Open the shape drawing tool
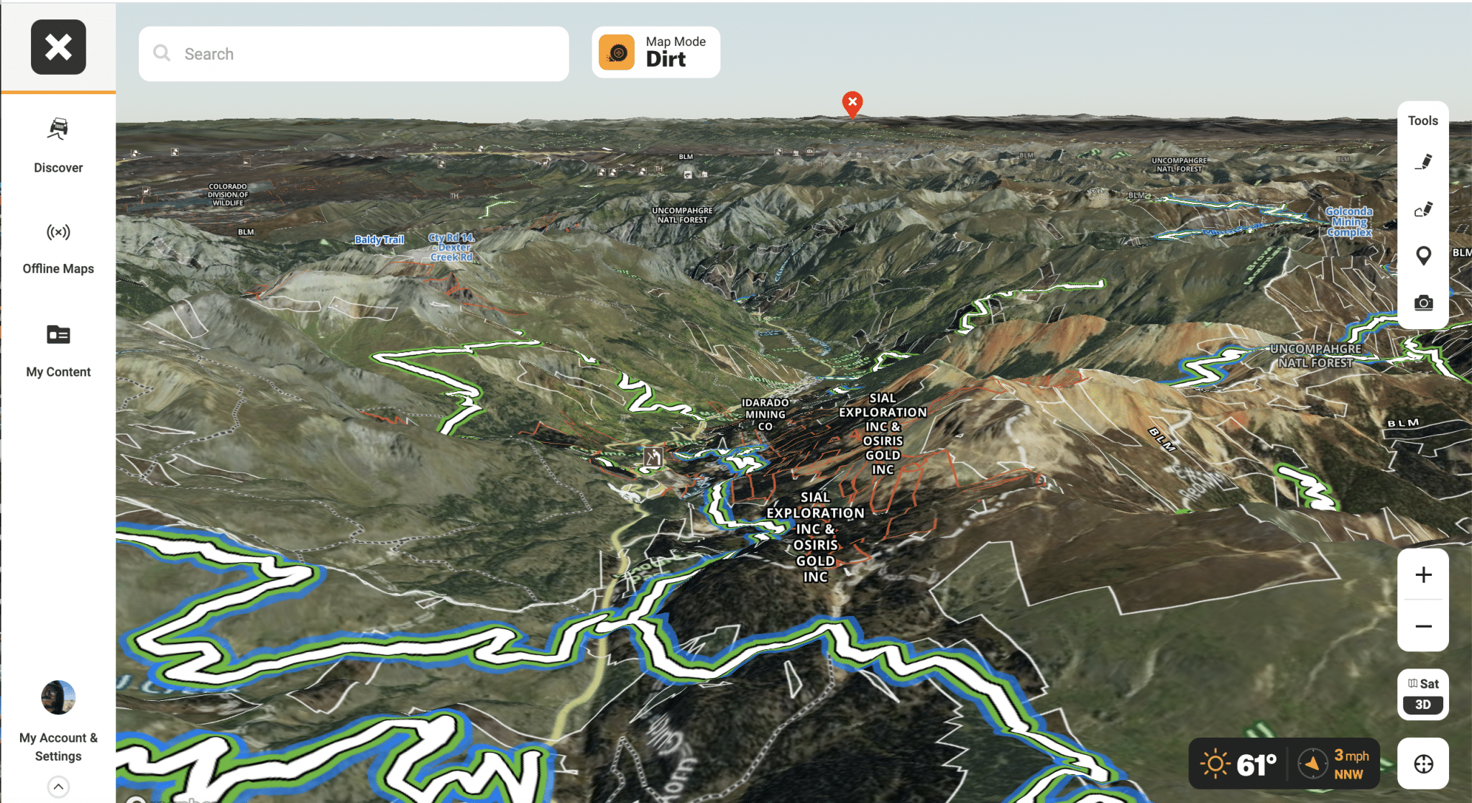 [x=1424, y=208]
